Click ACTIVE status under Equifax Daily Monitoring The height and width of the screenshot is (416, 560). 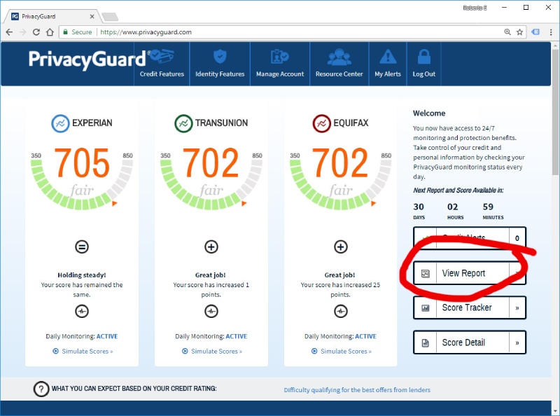tap(365, 336)
